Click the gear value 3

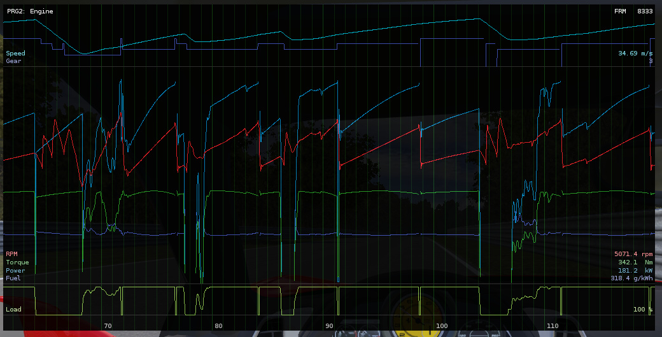tap(651, 61)
